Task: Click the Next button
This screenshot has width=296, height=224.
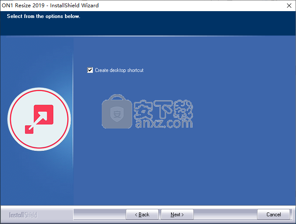Action: tap(177, 215)
